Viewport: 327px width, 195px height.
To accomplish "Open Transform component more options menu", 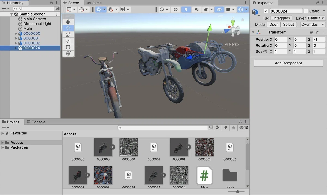I will (323, 32).
